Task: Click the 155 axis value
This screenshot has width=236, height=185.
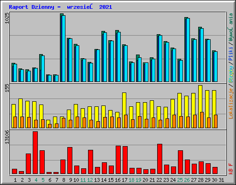Action: click(7, 88)
